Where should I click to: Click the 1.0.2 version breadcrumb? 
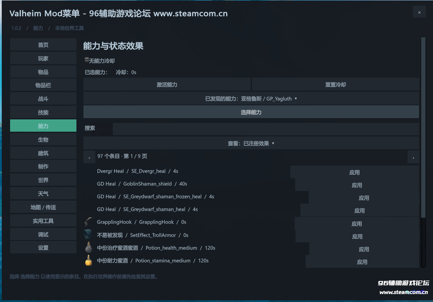point(16,28)
